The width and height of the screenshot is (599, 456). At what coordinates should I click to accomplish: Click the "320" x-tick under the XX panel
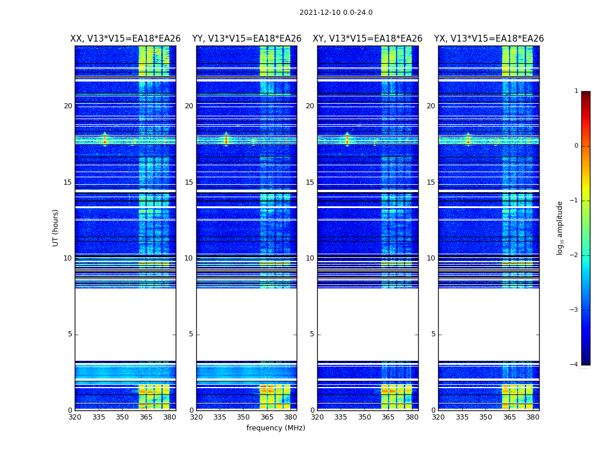click(75, 417)
